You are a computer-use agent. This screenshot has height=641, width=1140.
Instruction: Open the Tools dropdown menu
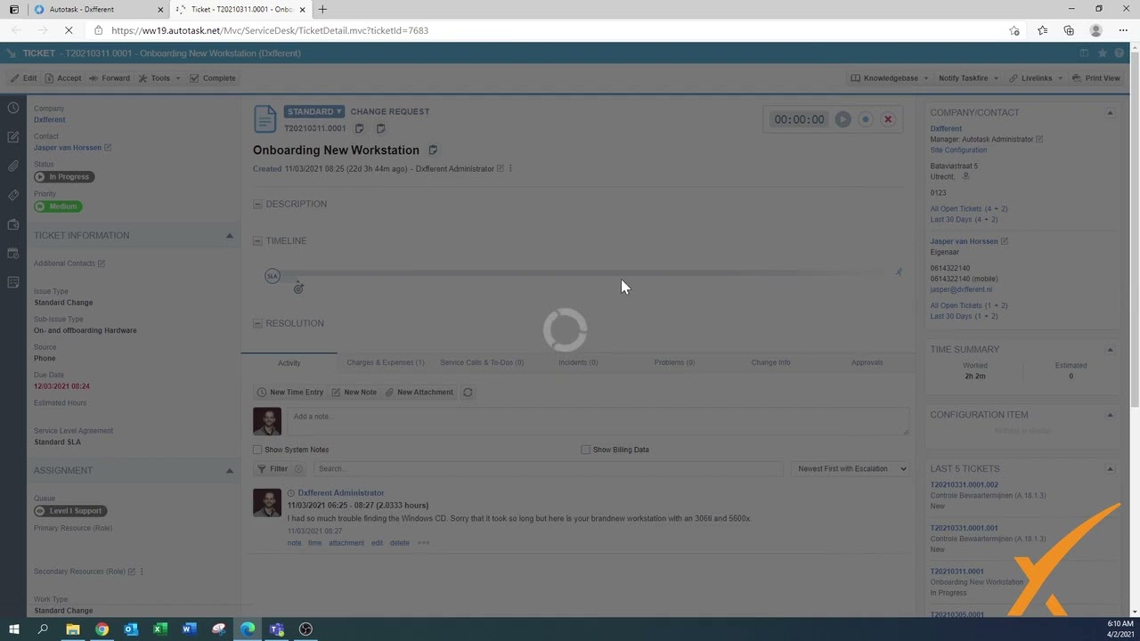160,78
